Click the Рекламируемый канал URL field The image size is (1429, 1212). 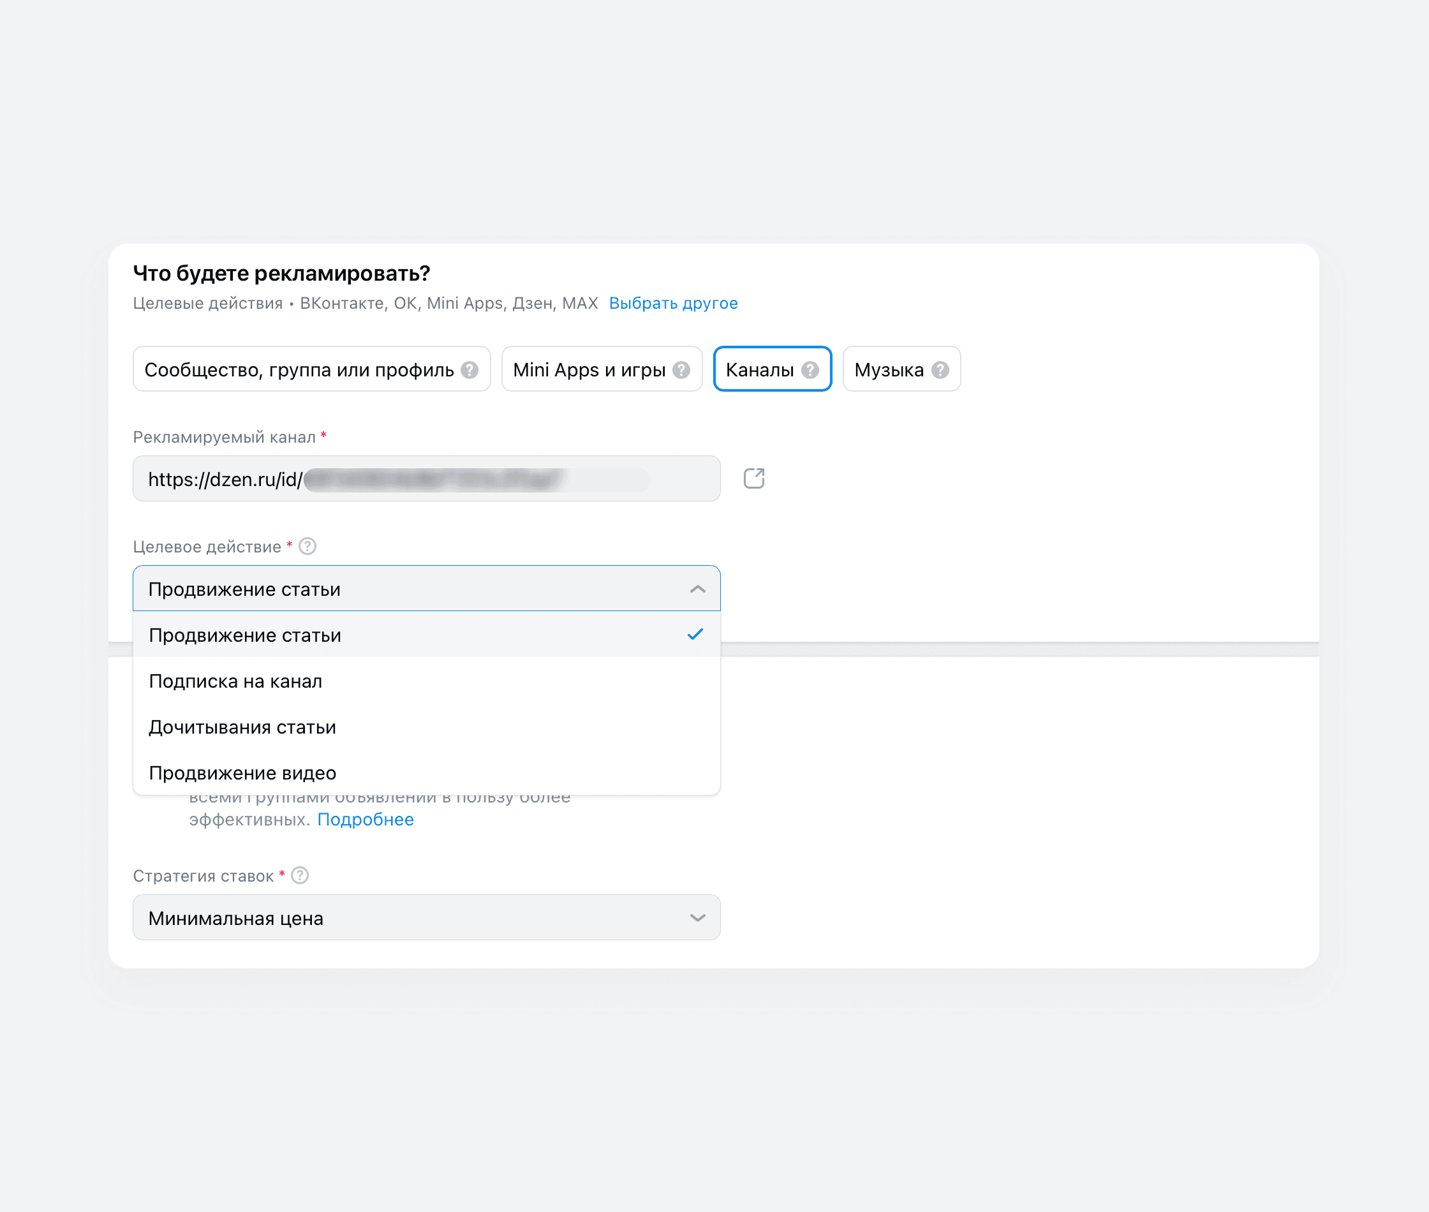(426, 478)
